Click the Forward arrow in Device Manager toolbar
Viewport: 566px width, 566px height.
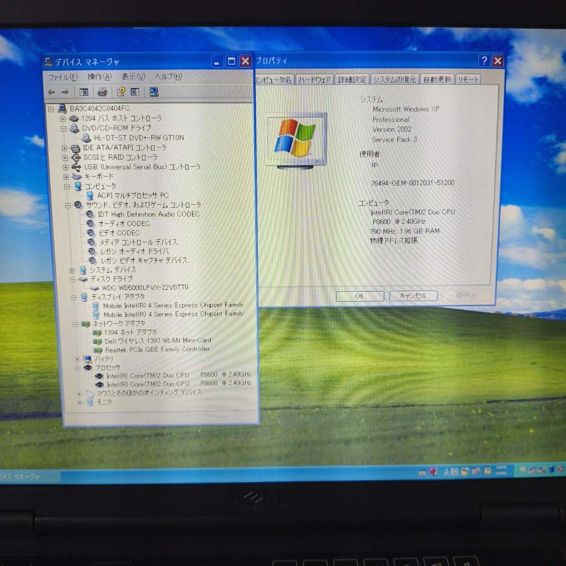tap(66, 92)
